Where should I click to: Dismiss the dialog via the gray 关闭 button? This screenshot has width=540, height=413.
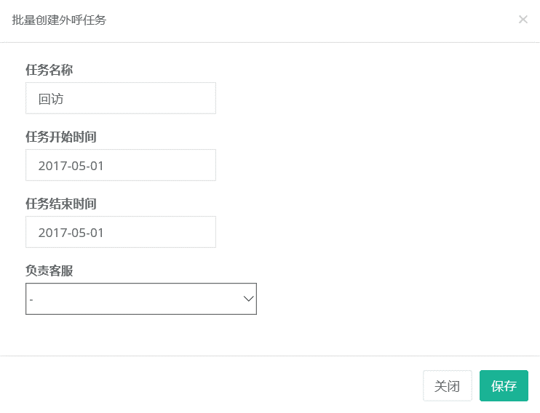[447, 386]
